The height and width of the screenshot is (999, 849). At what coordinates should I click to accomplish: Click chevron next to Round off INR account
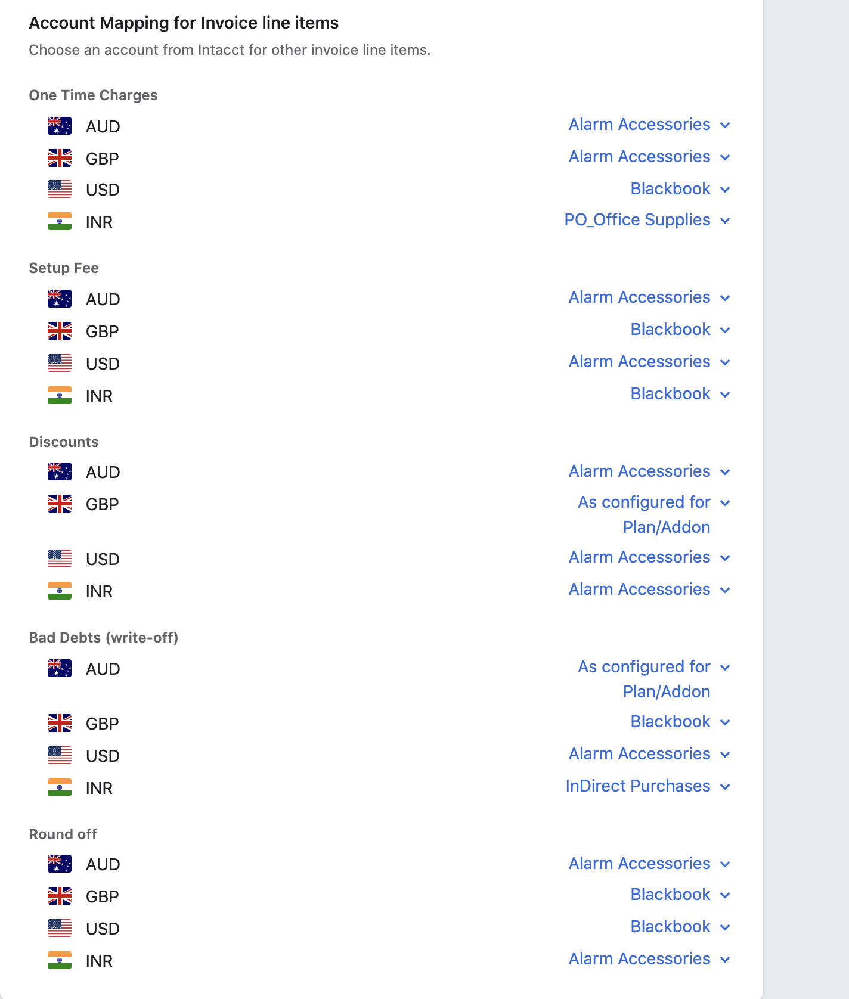[725, 960]
